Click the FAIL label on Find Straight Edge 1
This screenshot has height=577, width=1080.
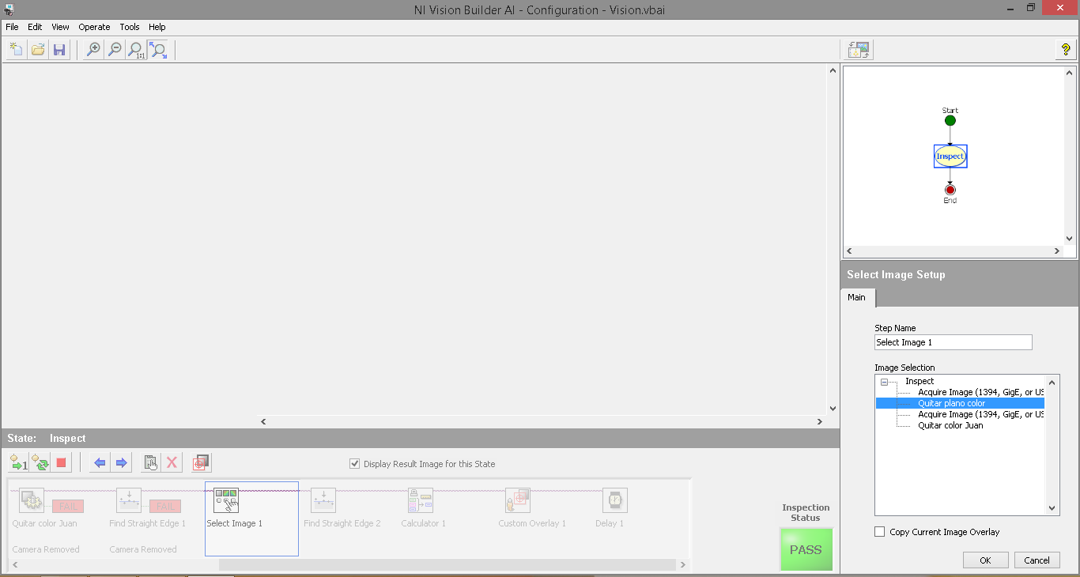pyautogui.click(x=165, y=506)
